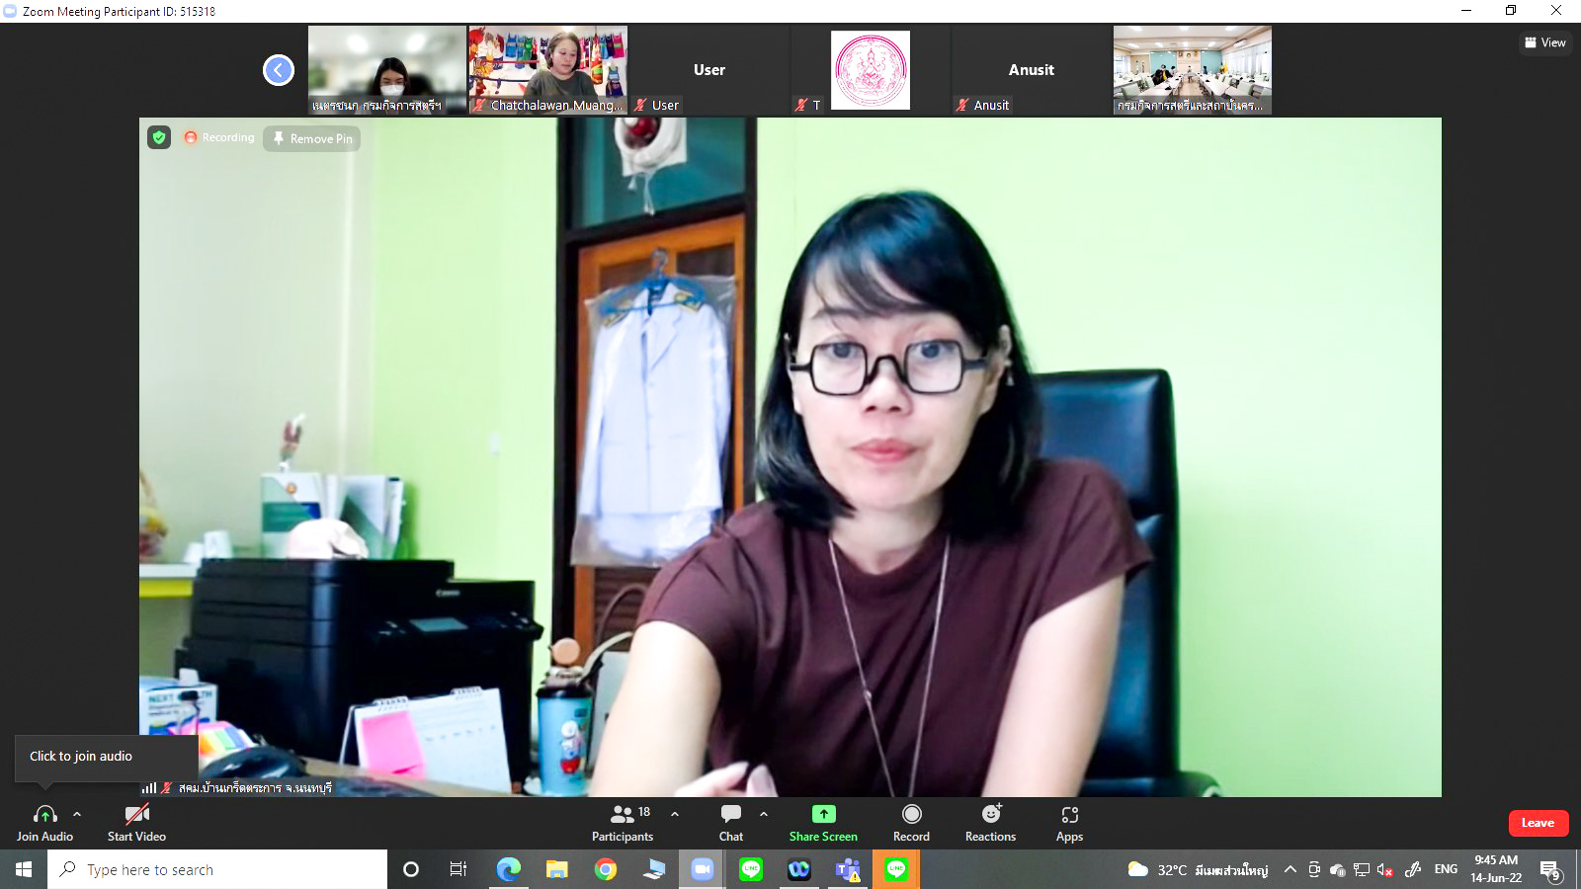Click the green Share Screen button
The width and height of the screenshot is (1581, 889).
(x=823, y=823)
